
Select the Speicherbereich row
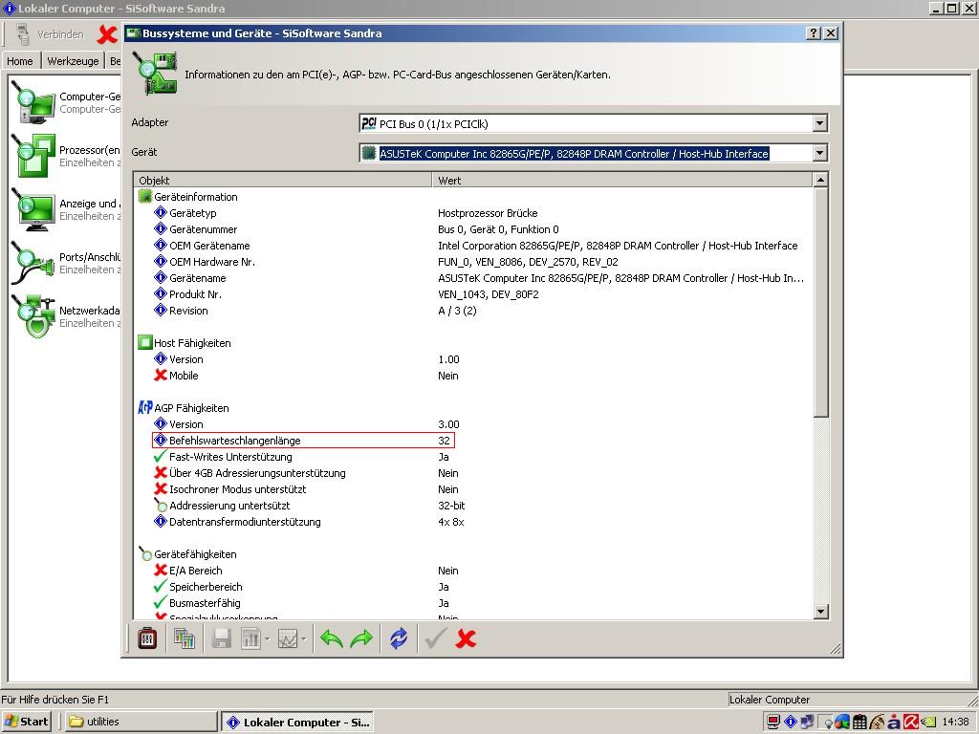click(x=301, y=586)
